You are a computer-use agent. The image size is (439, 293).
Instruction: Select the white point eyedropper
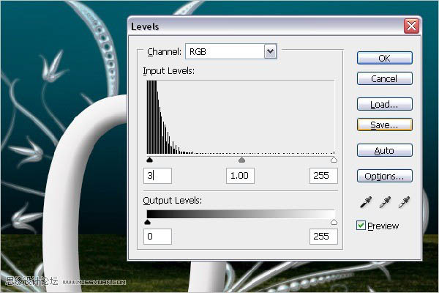point(404,202)
